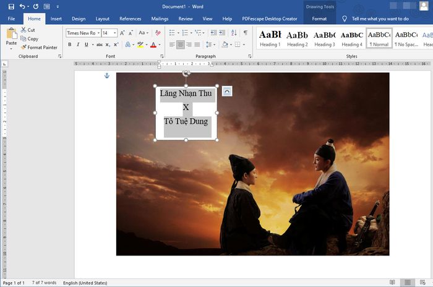Toggle subscript formatting
Screen dimensions: 433x287
click(108, 45)
